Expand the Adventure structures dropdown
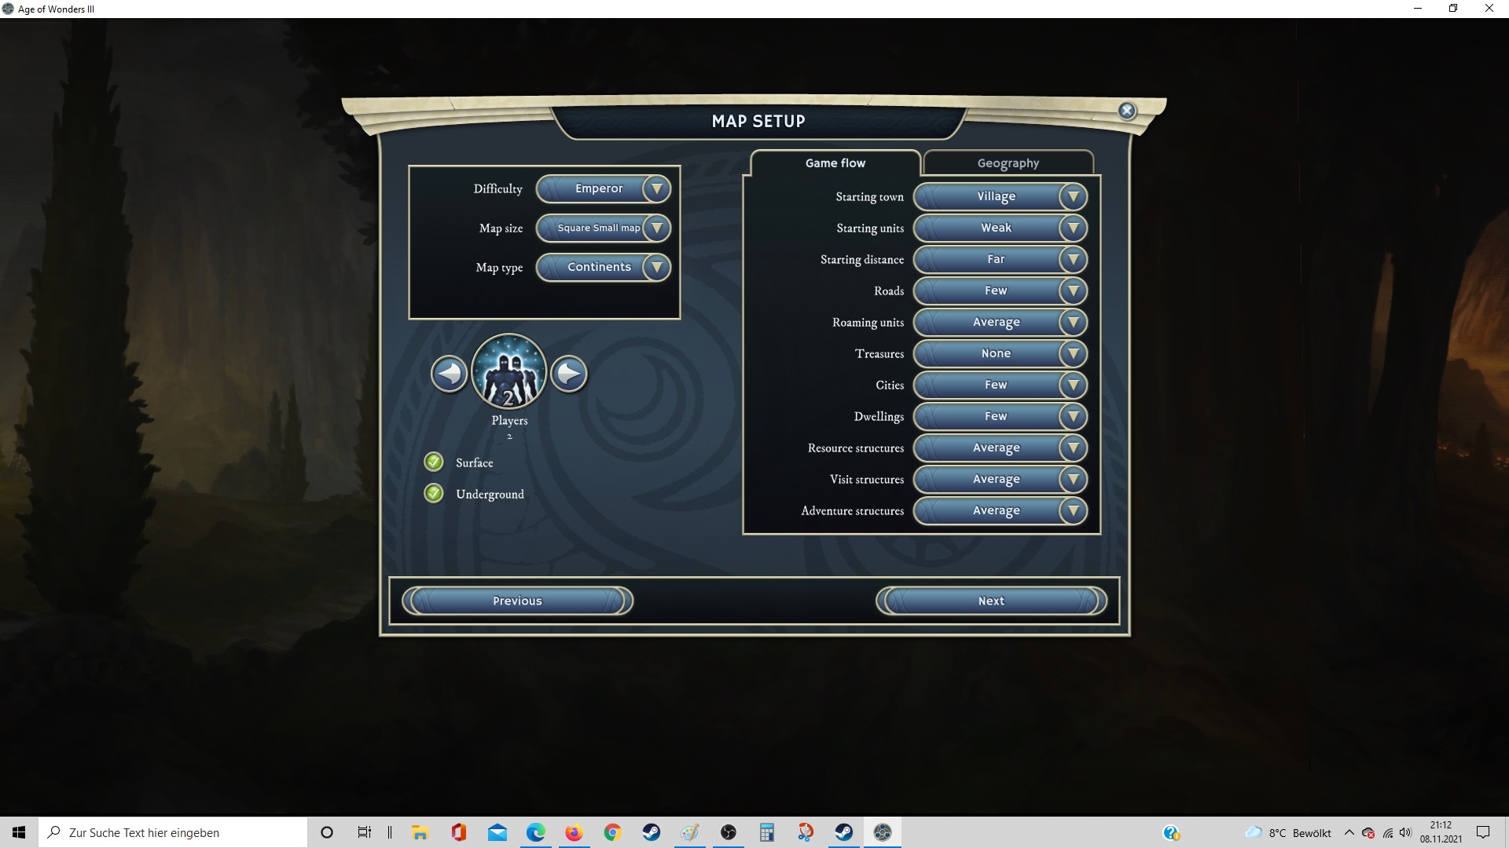1509x848 pixels. pos(1000,510)
